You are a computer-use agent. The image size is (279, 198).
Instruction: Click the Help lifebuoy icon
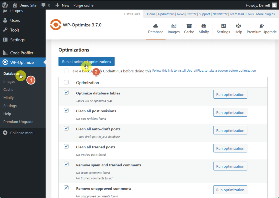point(238,26)
